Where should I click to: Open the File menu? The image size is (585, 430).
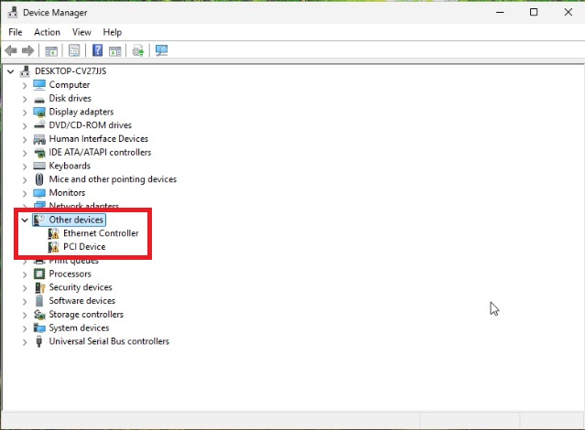point(16,32)
